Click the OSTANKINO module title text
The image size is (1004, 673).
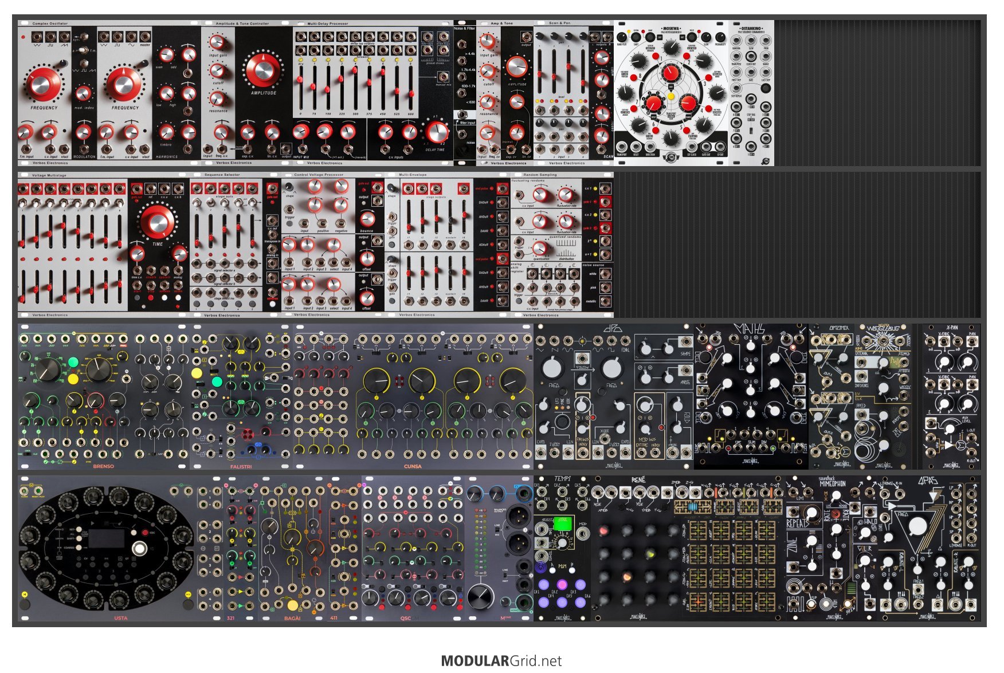751,28
